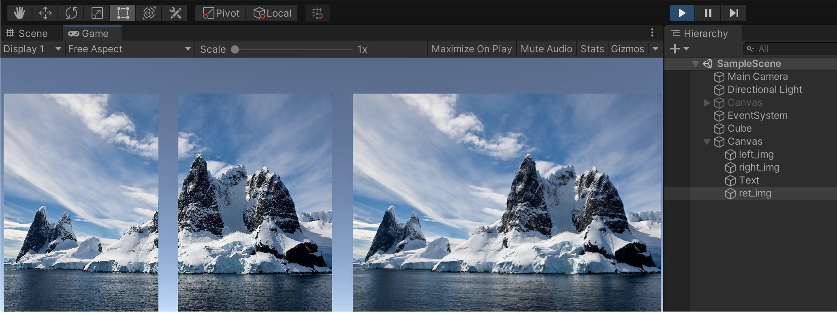Toggle Pivot handle position

[x=221, y=13]
